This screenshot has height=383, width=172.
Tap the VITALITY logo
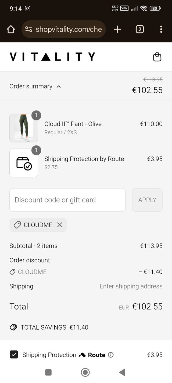52,57
